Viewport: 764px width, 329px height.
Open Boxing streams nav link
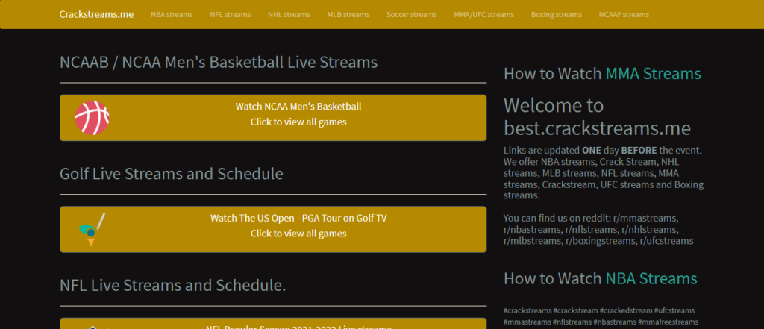[557, 15]
